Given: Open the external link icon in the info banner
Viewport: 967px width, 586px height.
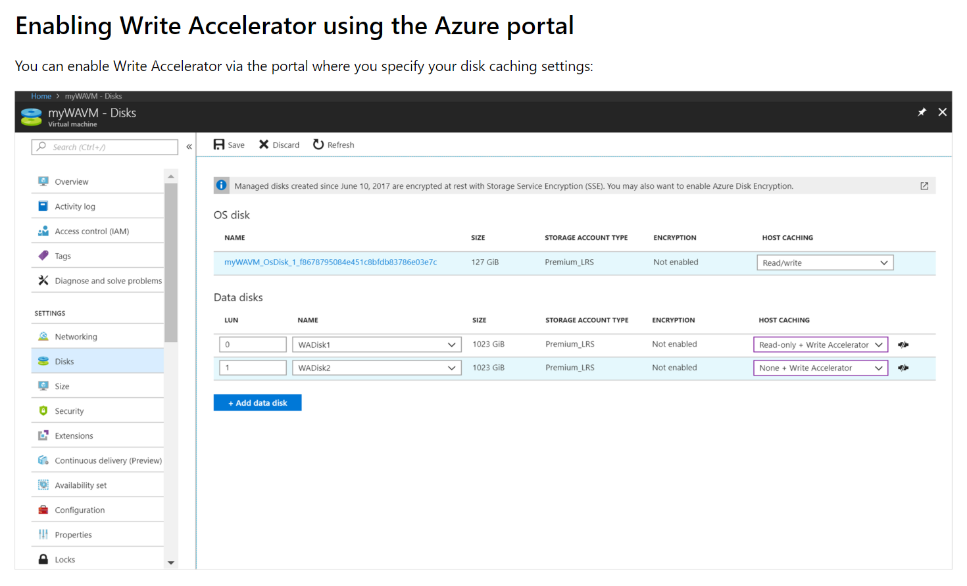Looking at the screenshot, I should pos(924,186).
